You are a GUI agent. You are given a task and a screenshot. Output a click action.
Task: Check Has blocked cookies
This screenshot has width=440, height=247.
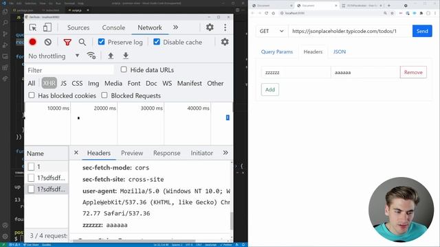click(32, 95)
